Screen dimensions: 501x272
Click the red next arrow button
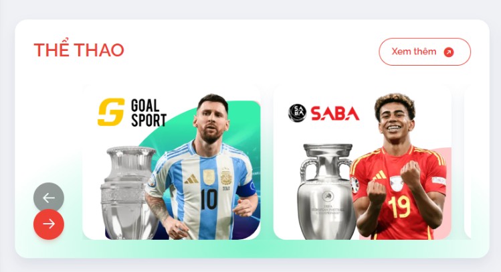[x=49, y=224]
